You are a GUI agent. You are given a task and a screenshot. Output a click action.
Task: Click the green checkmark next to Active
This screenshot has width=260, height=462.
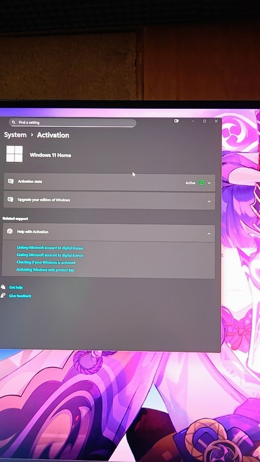(201, 183)
